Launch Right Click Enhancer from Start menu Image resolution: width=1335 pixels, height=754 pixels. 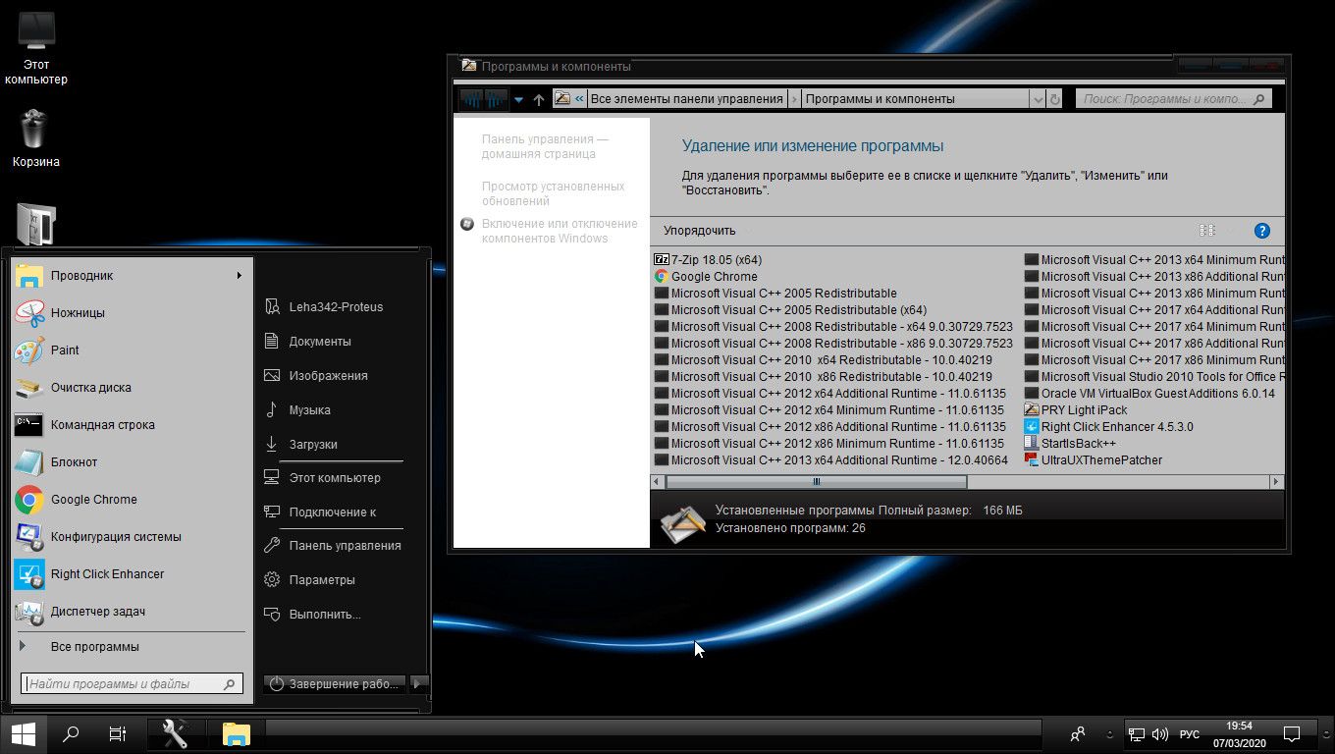click(x=132, y=574)
